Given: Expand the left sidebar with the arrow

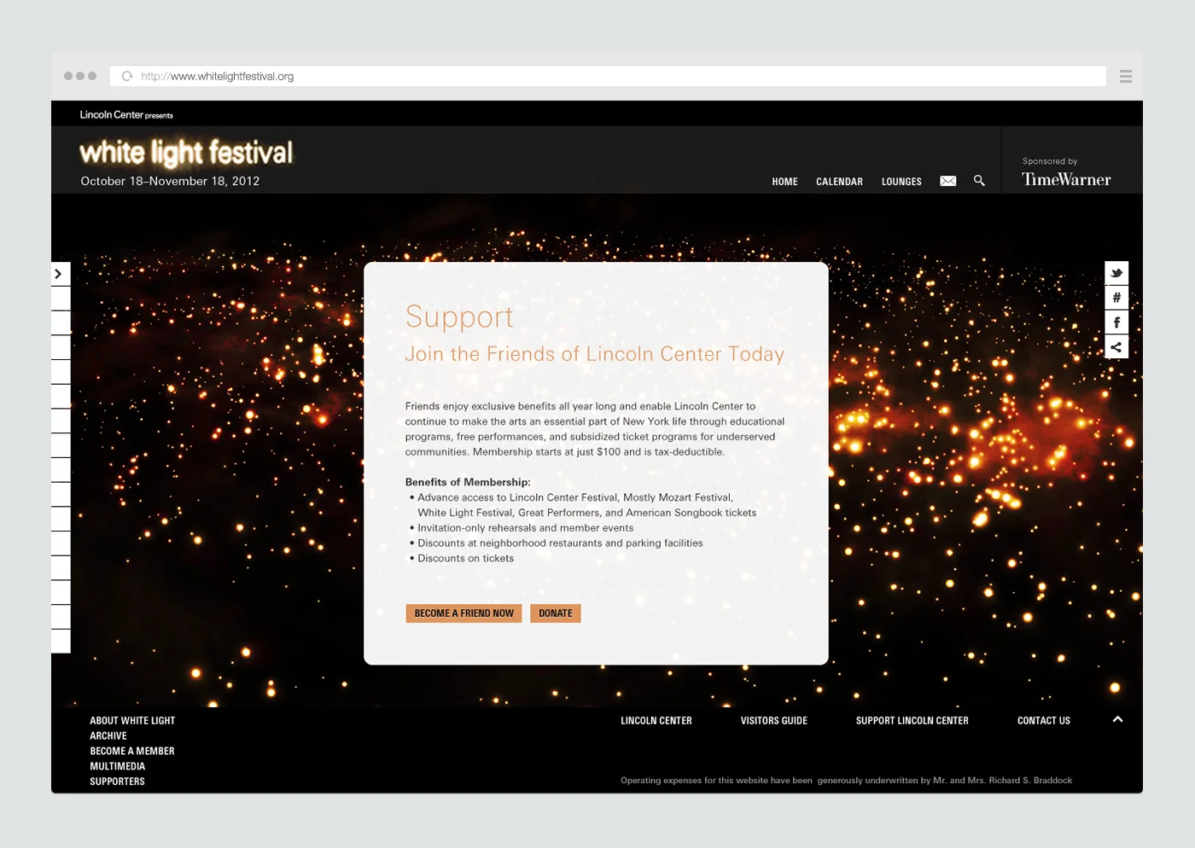Looking at the screenshot, I should coord(59,273).
